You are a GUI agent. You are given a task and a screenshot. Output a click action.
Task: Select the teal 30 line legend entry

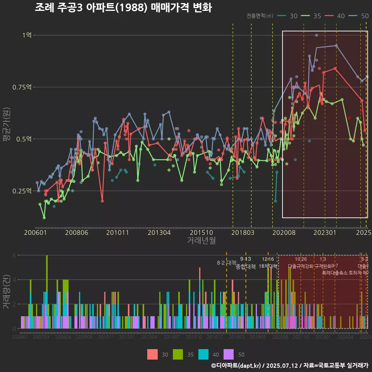[x=287, y=16]
